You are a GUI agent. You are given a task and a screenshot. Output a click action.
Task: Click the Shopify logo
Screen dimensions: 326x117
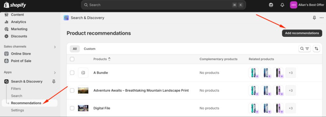tap(15, 5)
